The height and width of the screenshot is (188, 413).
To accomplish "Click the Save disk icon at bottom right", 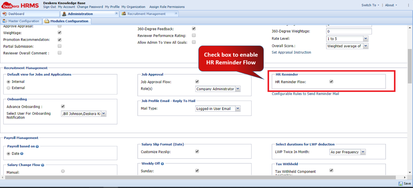I will [400, 184].
